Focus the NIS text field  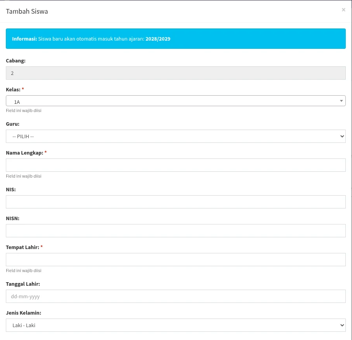(x=175, y=202)
